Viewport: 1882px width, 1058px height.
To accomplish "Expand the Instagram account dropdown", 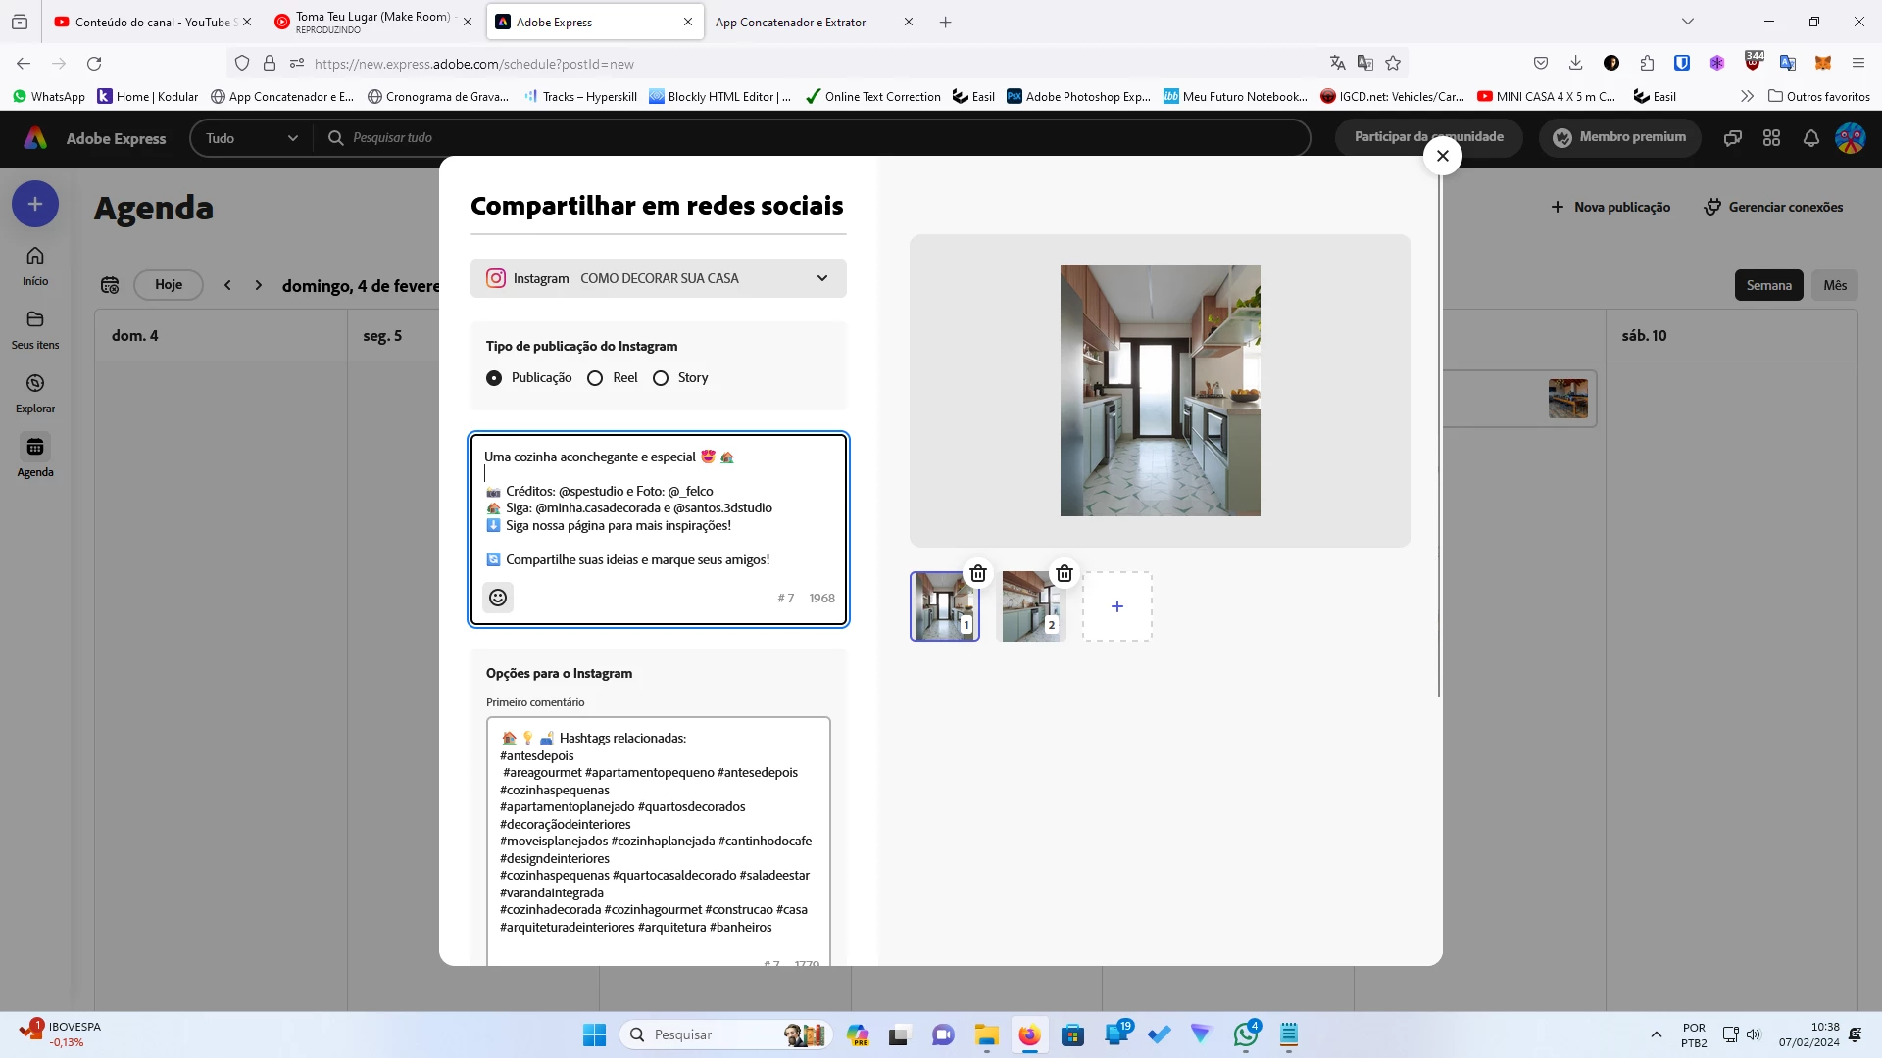I will pos(659,278).
